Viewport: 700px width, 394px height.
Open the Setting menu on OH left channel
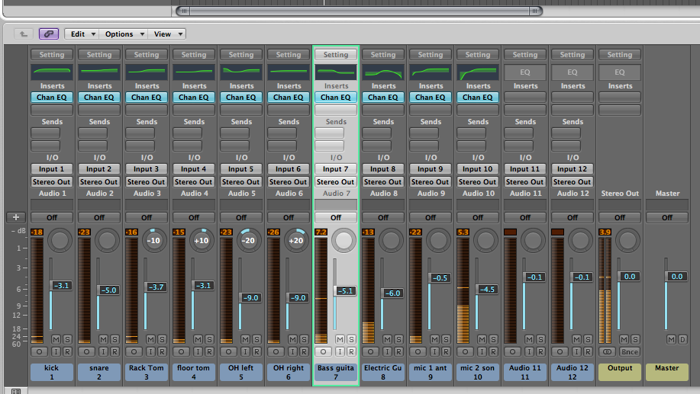[x=241, y=54]
